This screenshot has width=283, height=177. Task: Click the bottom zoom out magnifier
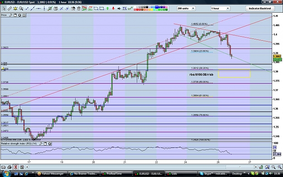(x=273, y=167)
